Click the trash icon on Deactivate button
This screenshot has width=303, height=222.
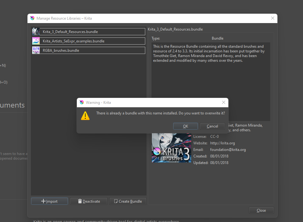[80, 201]
